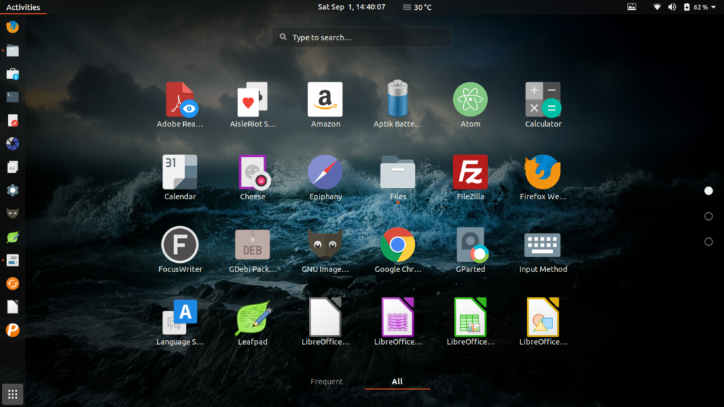Viewport: 724px width, 407px height.
Task: Open the toggle-switch Tweaks icon in the dock
Action: coord(13,260)
